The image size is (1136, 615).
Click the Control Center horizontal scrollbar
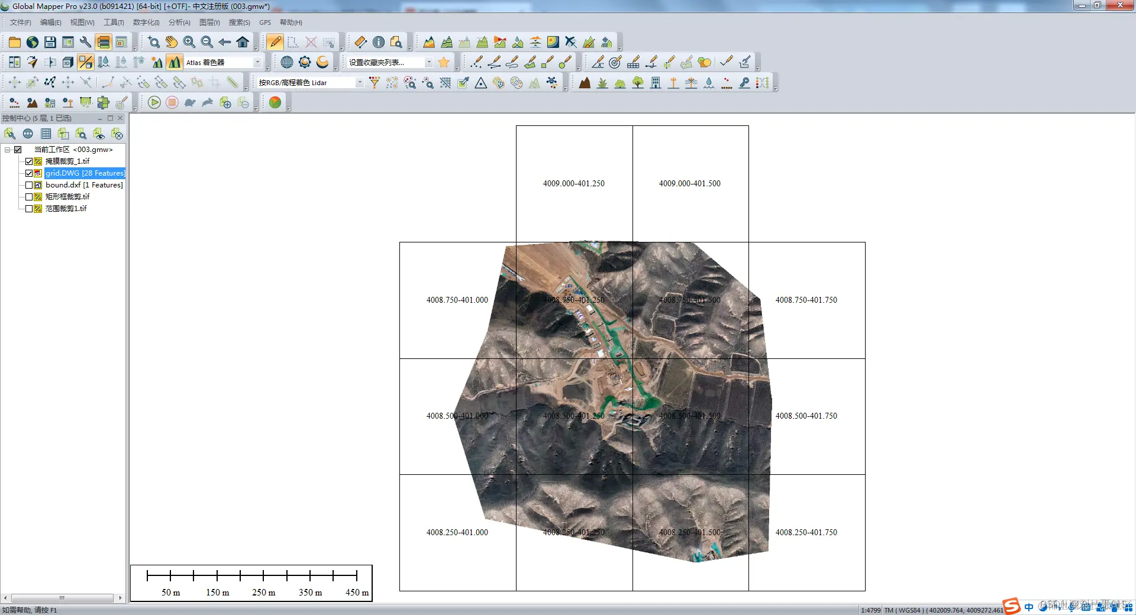(x=62, y=598)
